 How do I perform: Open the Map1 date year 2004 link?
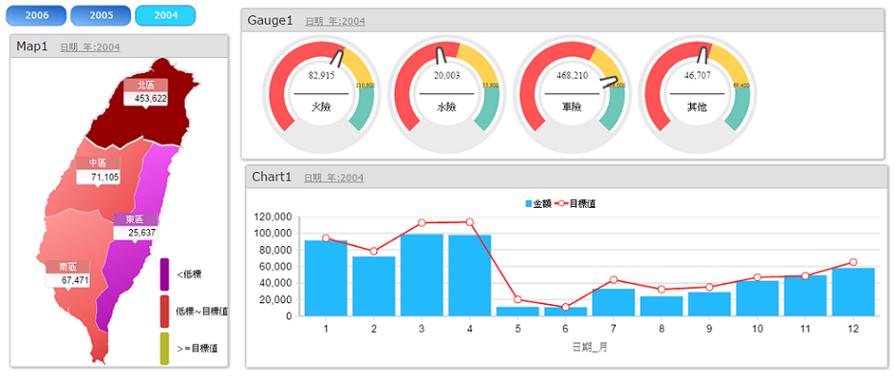(90, 47)
